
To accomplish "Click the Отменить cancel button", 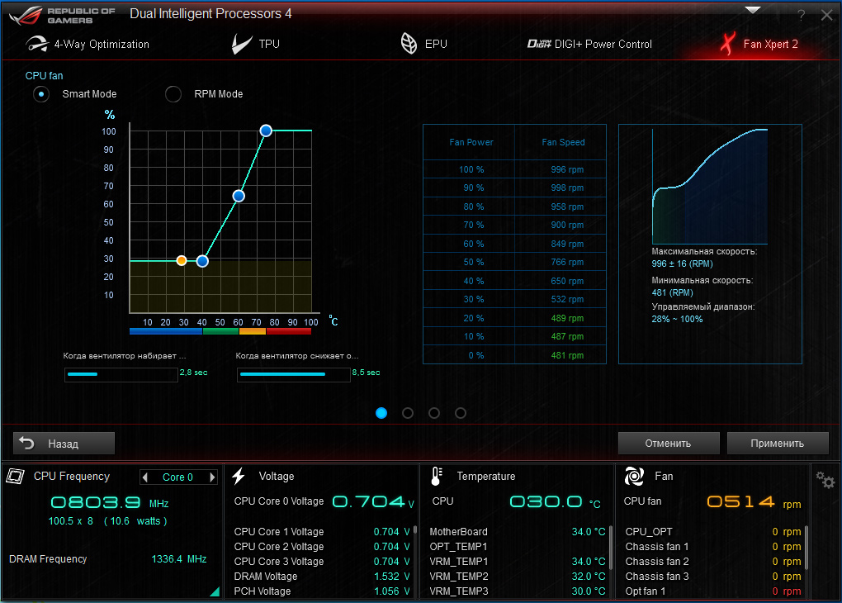I will [669, 444].
